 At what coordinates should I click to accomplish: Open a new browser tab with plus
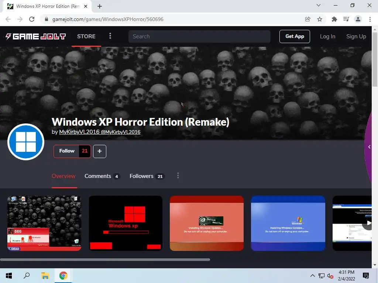click(x=100, y=6)
